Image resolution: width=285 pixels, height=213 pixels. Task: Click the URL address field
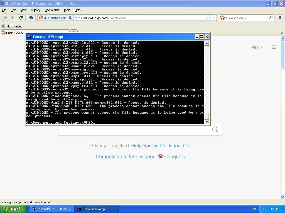tap(139, 18)
